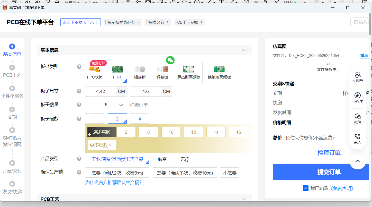This screenshot has width=372, height=207.
Task: Select the SMT贴片 step circle icon
Action: click(x=12, y=130)
